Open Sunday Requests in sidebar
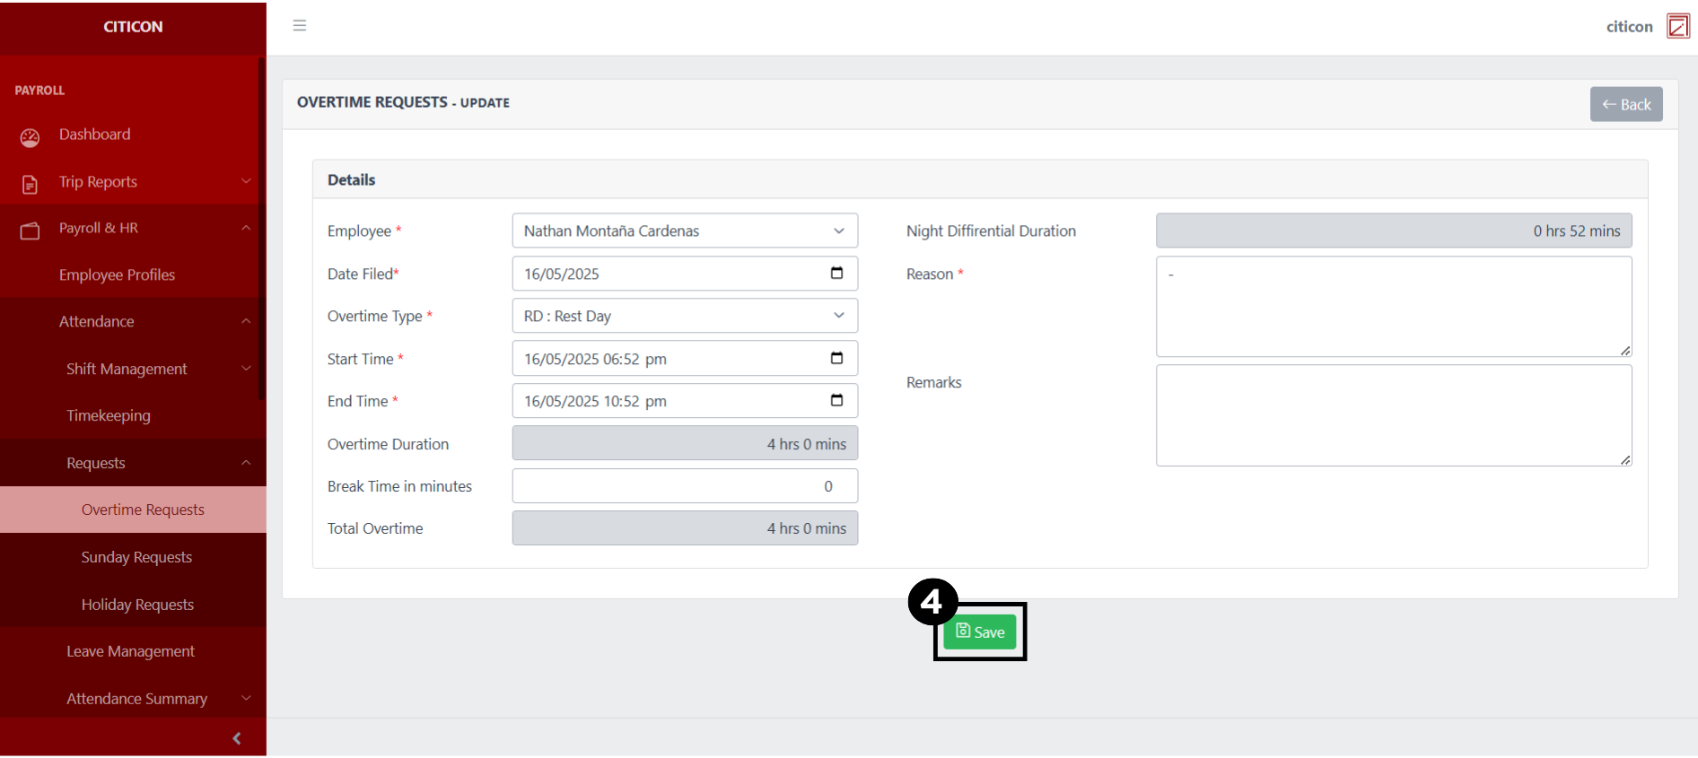The height and width of the screenshot is (758, 1698). tap(136, 557)
